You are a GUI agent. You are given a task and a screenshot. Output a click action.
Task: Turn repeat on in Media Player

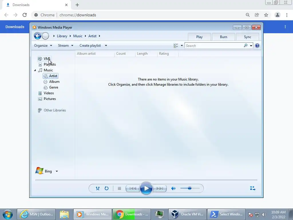106,188
